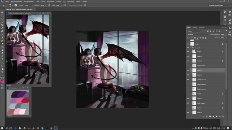Filter layers by pixel layer icon
This screenshot has width=232, height=130.
[x=208, y=31]
